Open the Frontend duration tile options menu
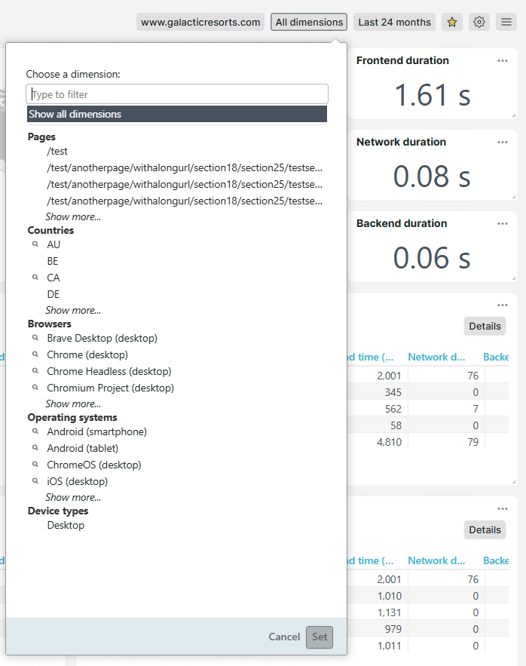This screenshot has width=526, height=666. click(x=503, y=61)
